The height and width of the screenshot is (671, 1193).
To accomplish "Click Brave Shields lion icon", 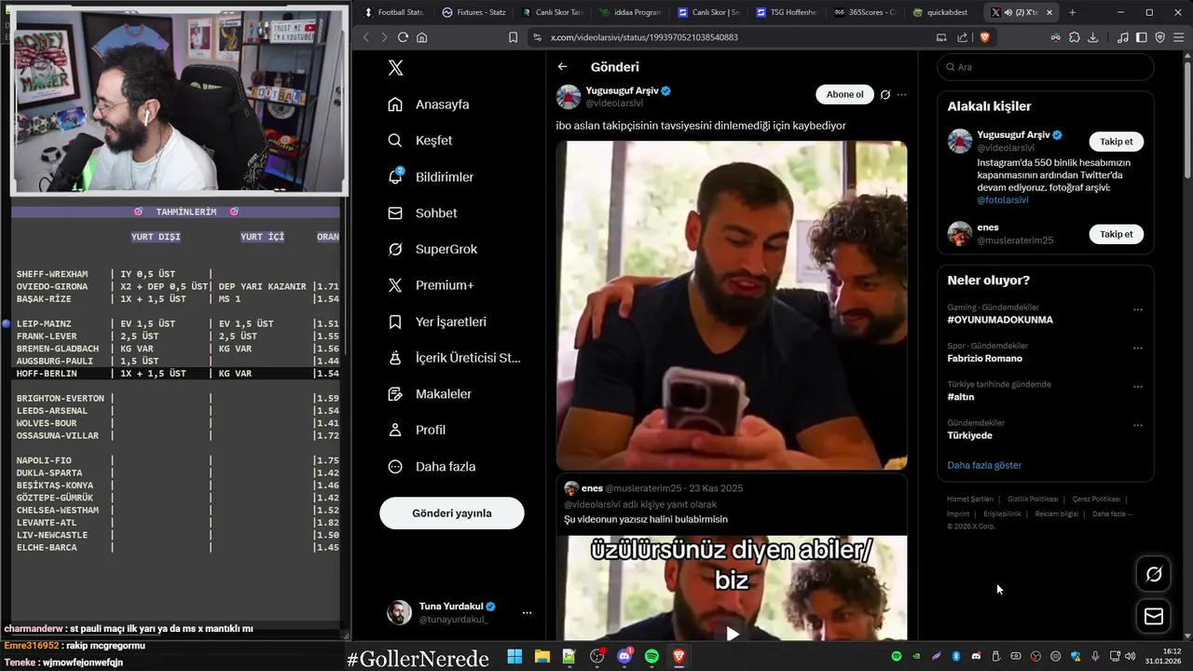I will 984,37.
